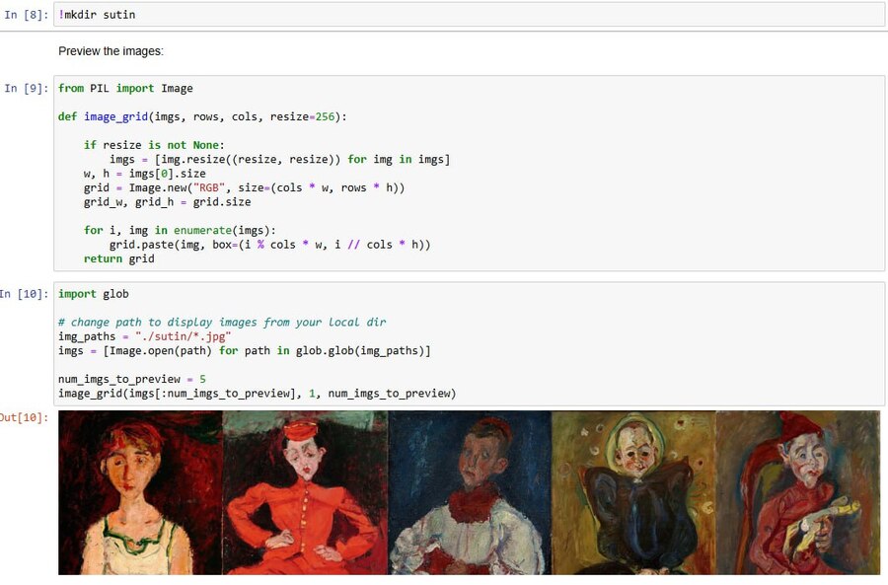
Task: Click the 'from PIL import Image' line
Action: click(x=125, y=89)
